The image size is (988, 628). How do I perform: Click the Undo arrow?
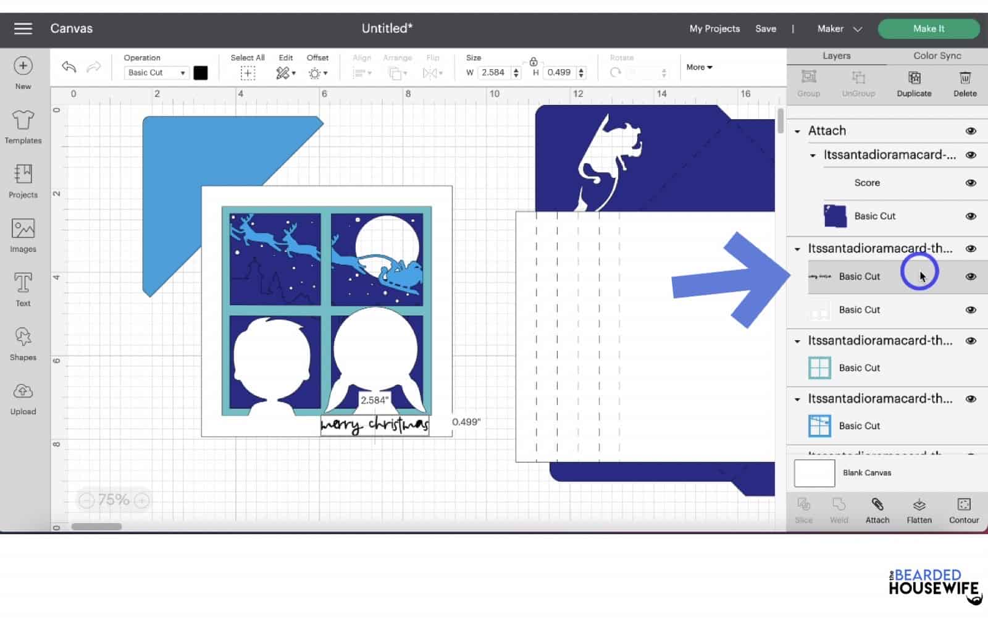69,67
